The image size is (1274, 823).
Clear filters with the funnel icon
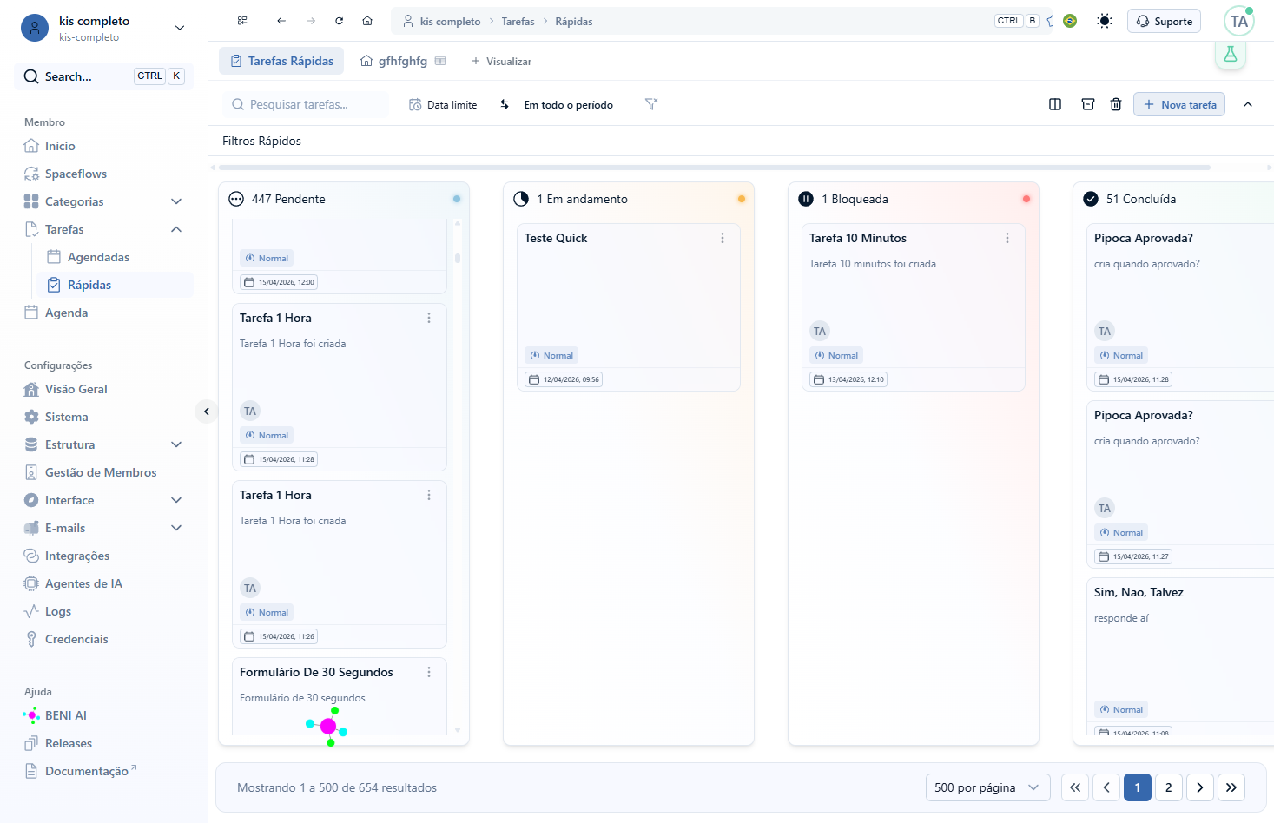[651, 104]
